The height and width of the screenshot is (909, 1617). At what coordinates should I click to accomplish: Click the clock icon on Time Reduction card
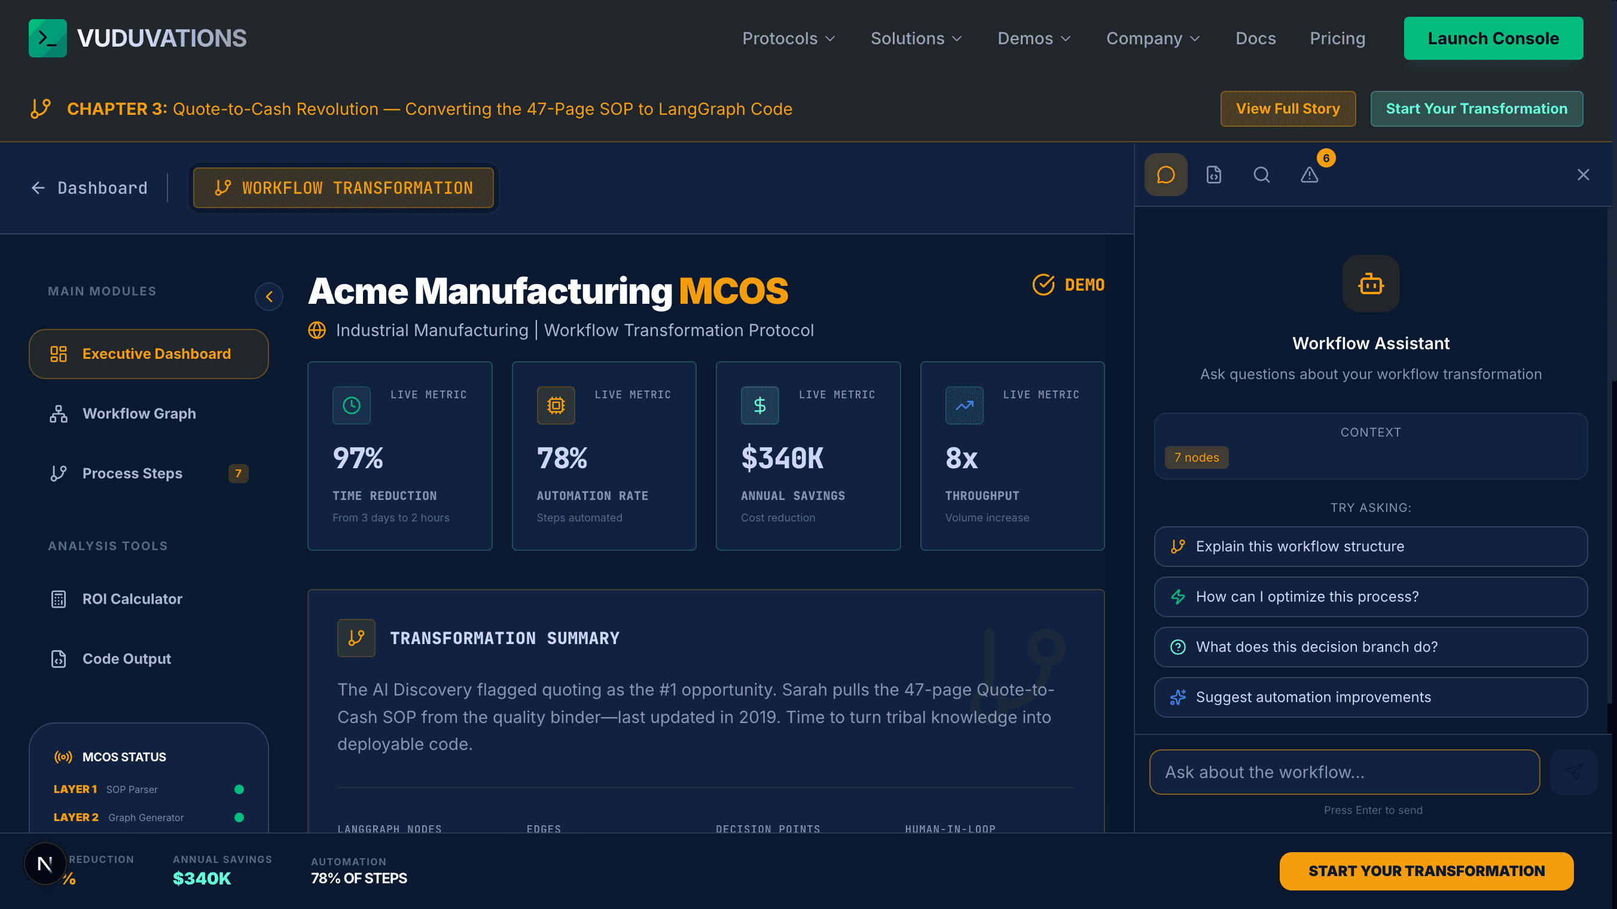(352, 405)
